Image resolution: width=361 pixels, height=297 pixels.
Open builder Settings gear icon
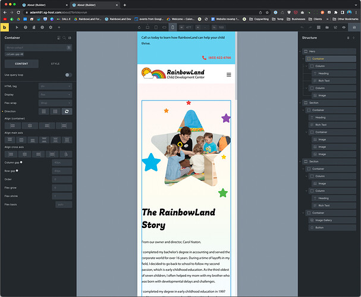[x=51, y=27]
